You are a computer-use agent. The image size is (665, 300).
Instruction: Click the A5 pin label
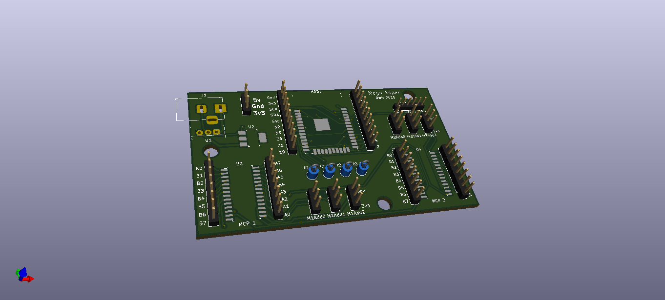point(281,177)
